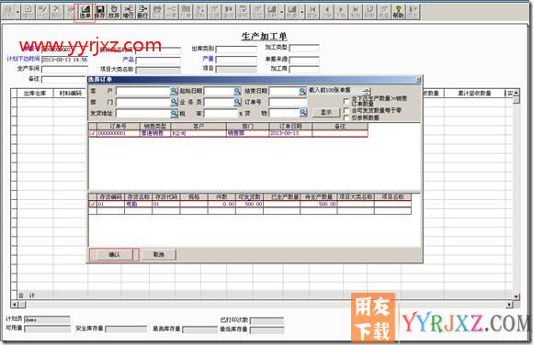Open the 货物 lookup selector
The image size is (533, 345).
coord(303,112)
